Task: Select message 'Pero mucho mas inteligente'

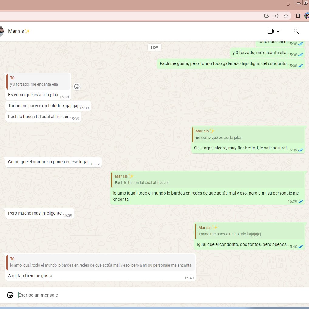Action: pos(40,213)
